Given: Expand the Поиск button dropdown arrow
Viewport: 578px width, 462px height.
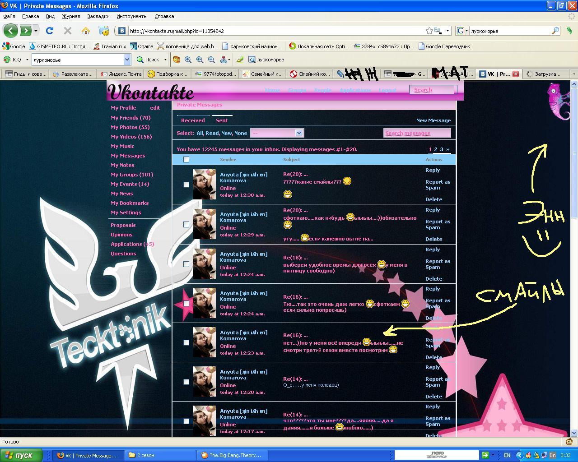Looking at the screenshot, I should click(165, 60).
